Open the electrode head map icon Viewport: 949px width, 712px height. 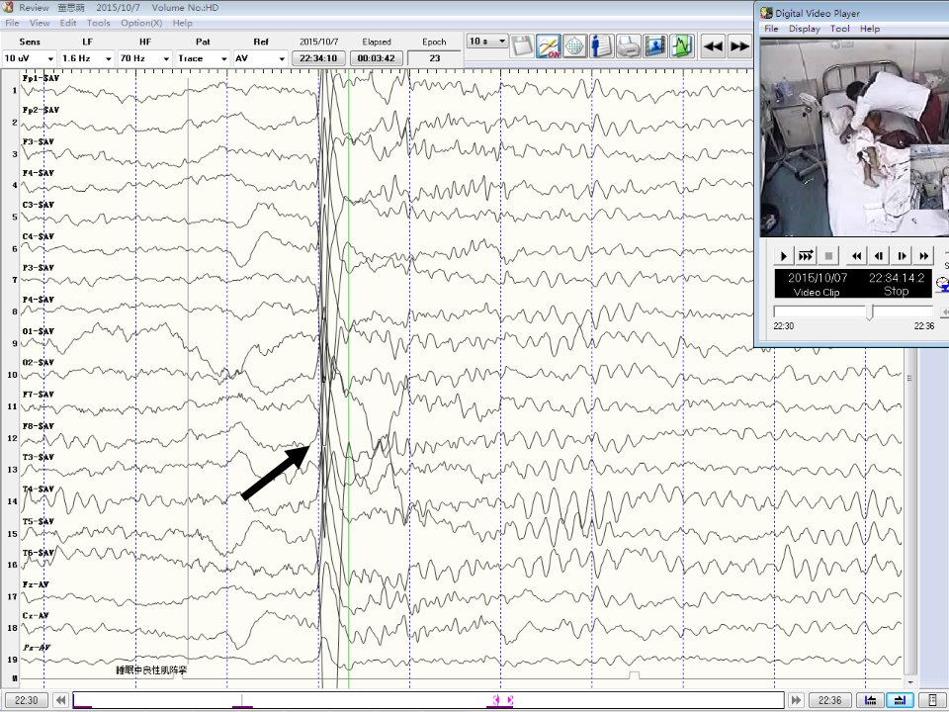click(575, 46)
